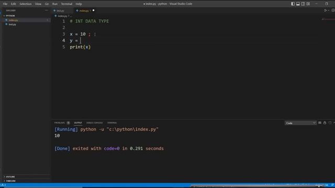Switch to the OUTPUT panel tab
Image resolution: width=335 pixels, height=188 pixels.
click(x=78, y=123)
